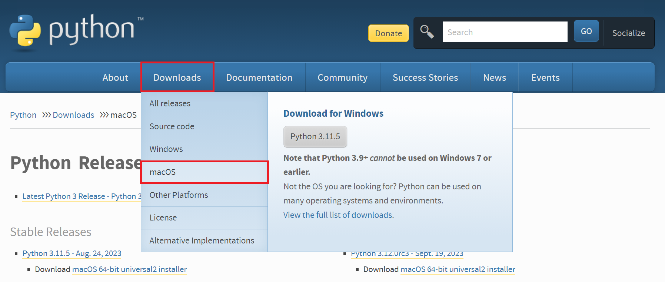
Task: Click the Python breadcrumb link
Action: (23, 115)
